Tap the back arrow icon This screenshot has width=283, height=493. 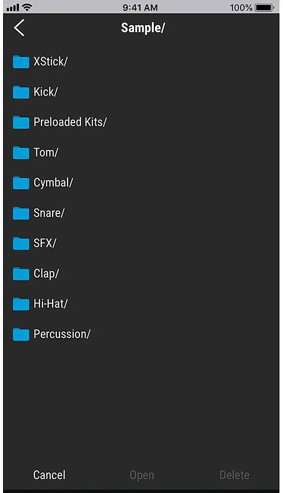point(19,28)
